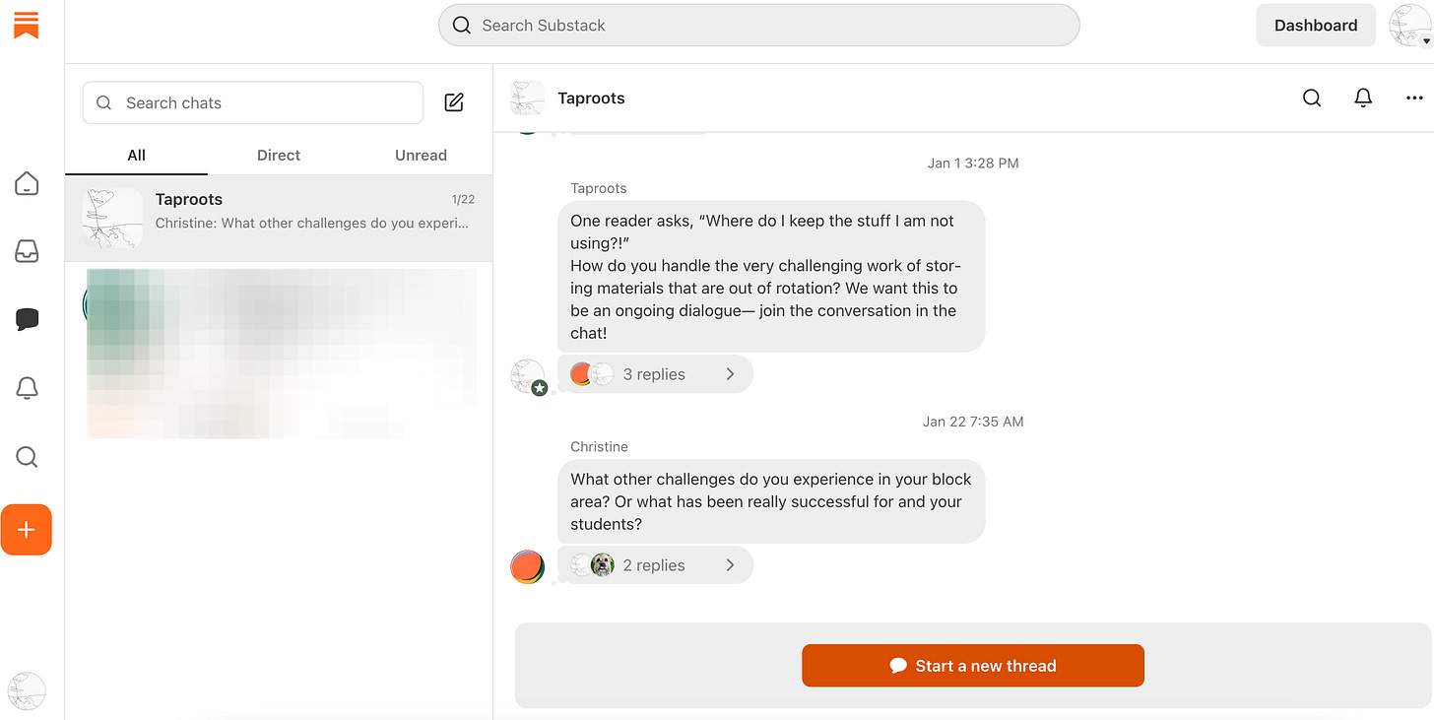Click Start a new thread button
1434x720 pixels.
973,666
